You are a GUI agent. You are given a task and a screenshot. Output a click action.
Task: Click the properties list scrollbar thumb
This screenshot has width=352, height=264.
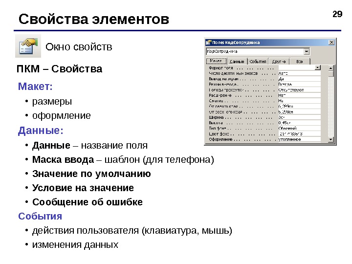coord(330,74)
